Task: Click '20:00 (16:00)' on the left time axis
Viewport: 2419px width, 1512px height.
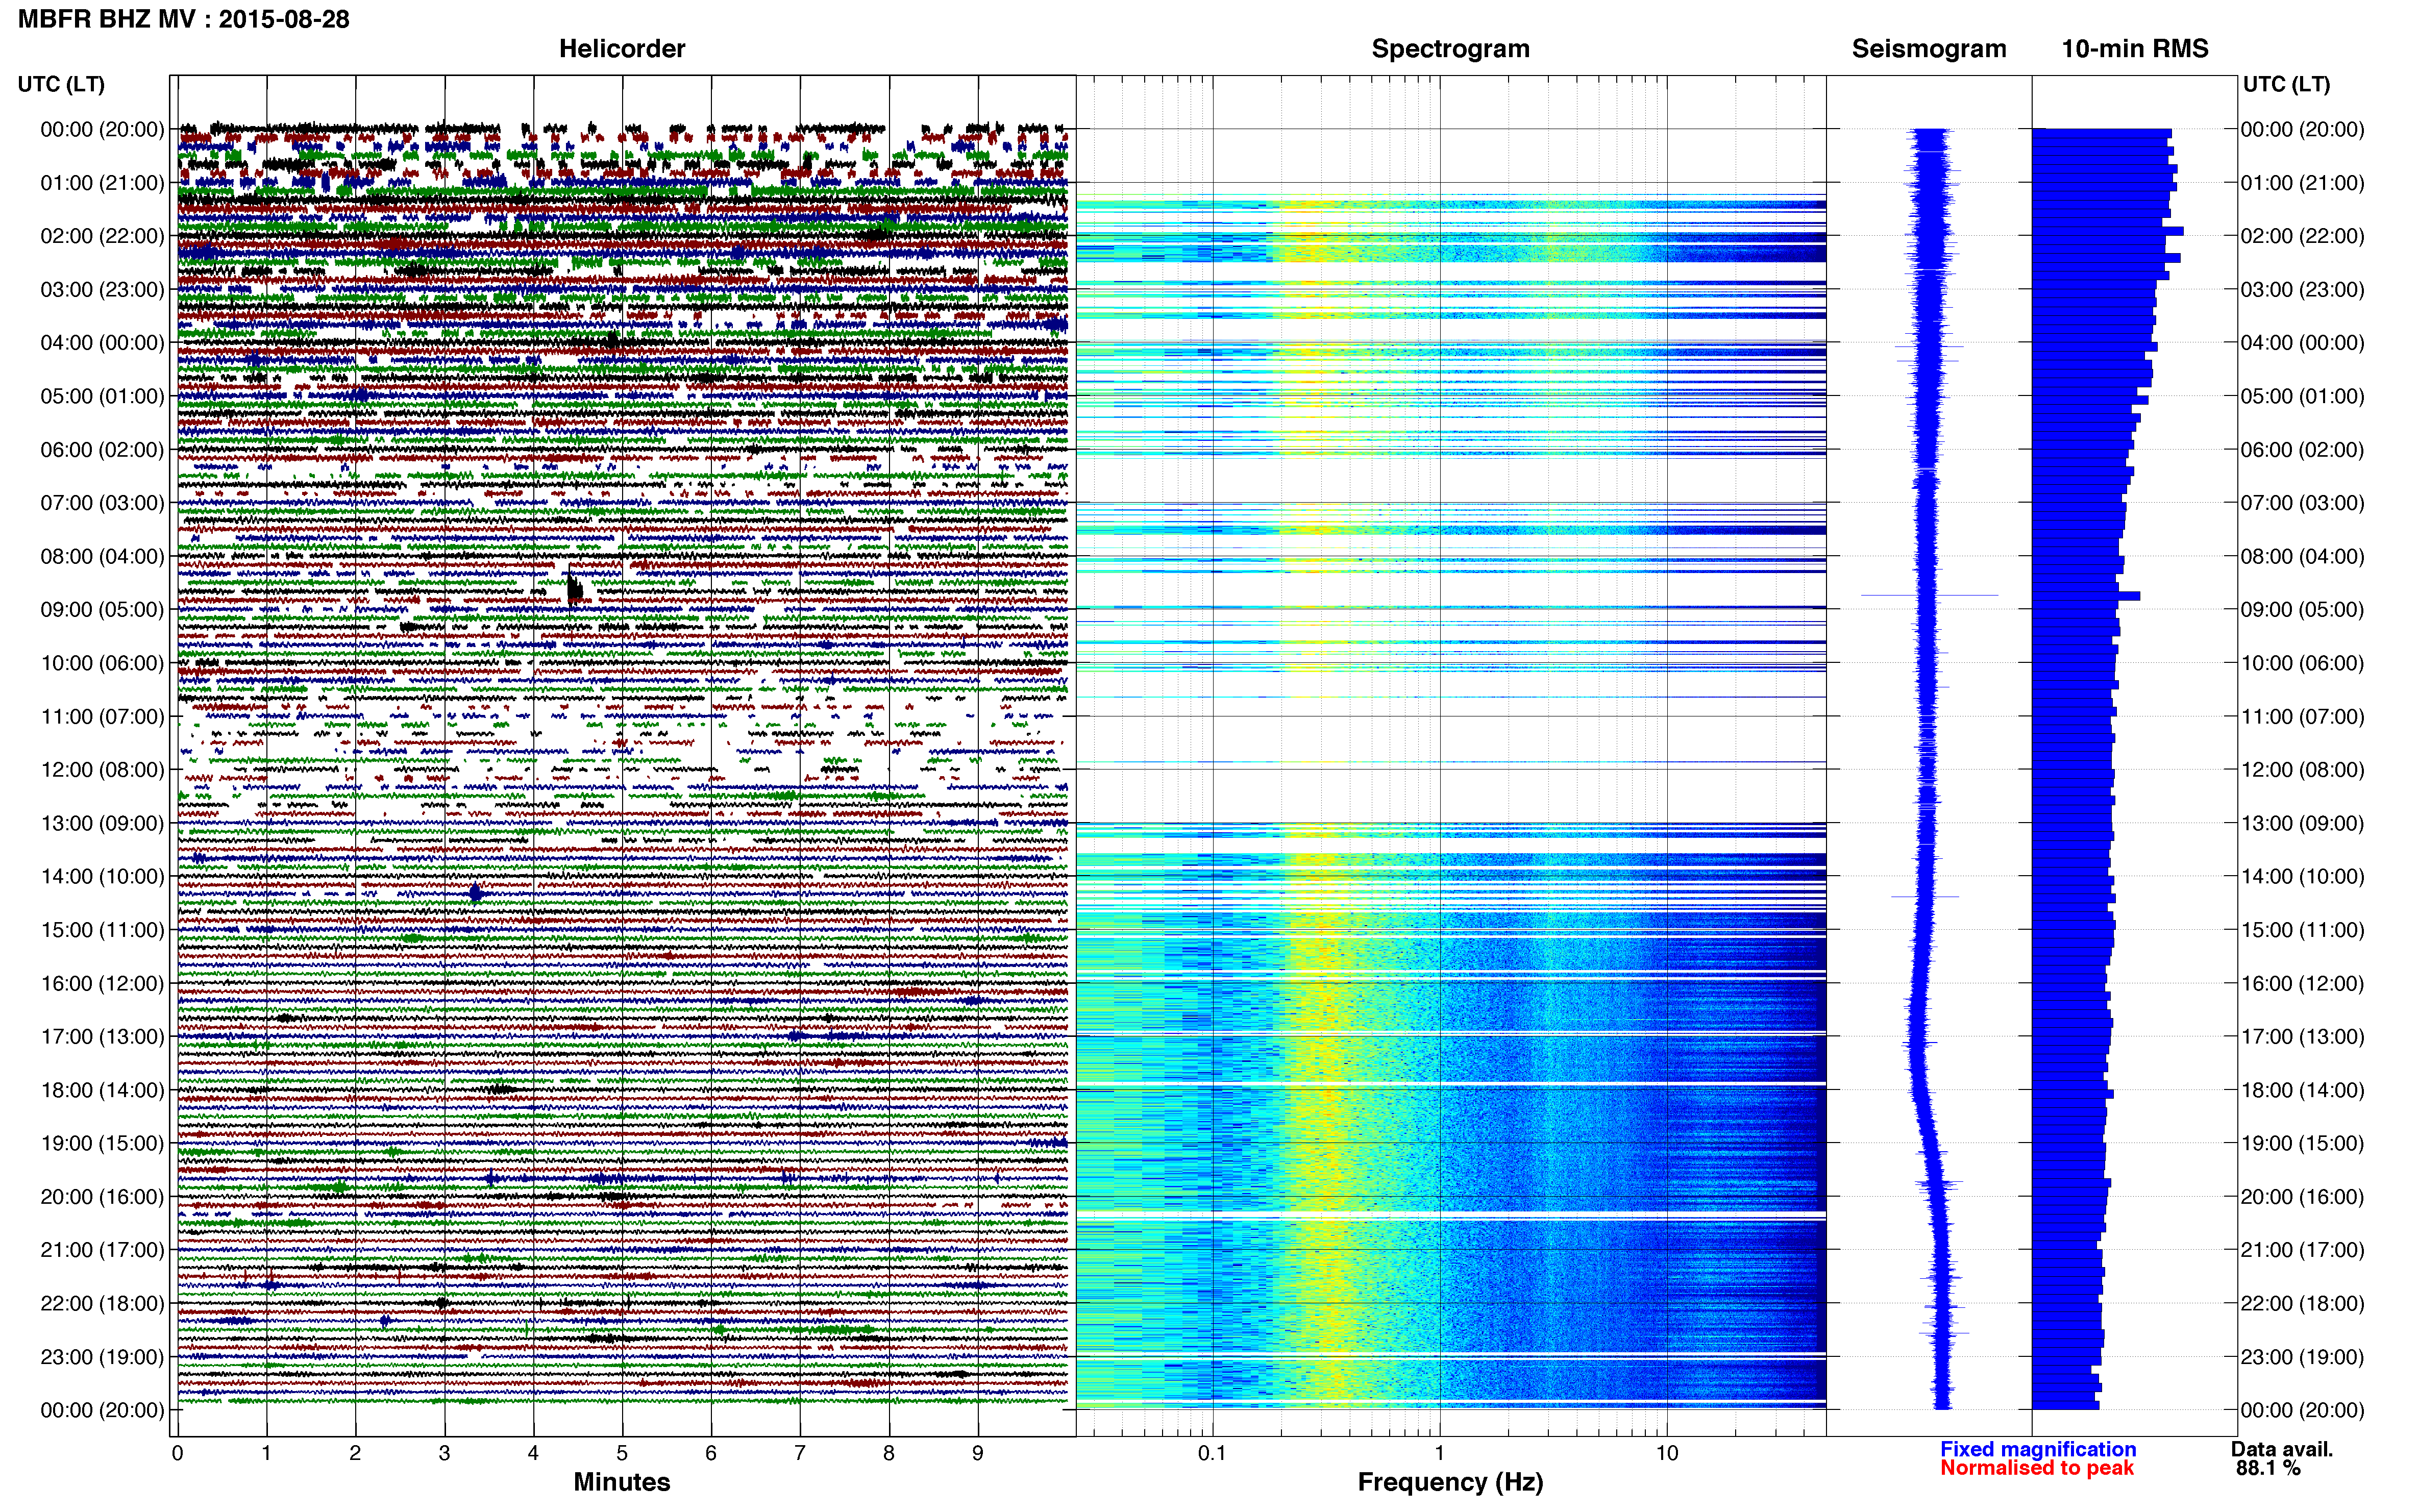Action: click(x=102, y=1197)
